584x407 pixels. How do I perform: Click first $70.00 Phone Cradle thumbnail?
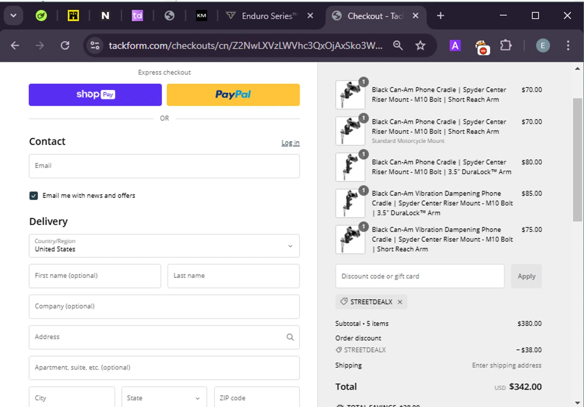tap(350, 95)
